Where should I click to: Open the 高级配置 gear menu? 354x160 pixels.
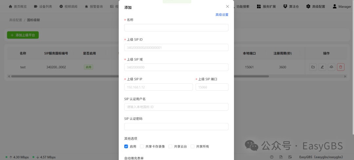308,7
